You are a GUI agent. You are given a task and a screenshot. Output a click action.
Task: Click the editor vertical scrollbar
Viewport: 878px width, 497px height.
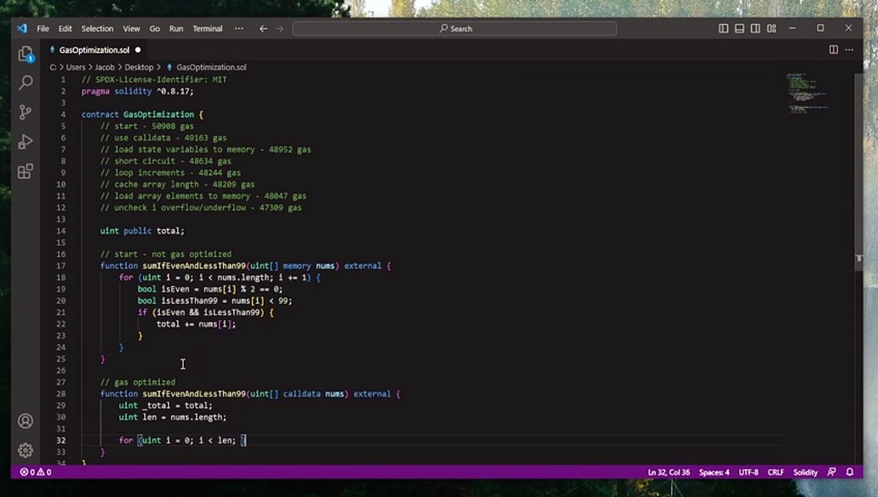(859, 268)
